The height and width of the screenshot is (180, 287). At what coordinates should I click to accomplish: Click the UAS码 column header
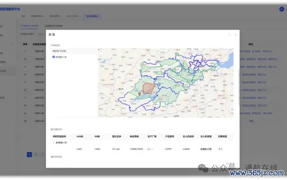coord(80,137)
